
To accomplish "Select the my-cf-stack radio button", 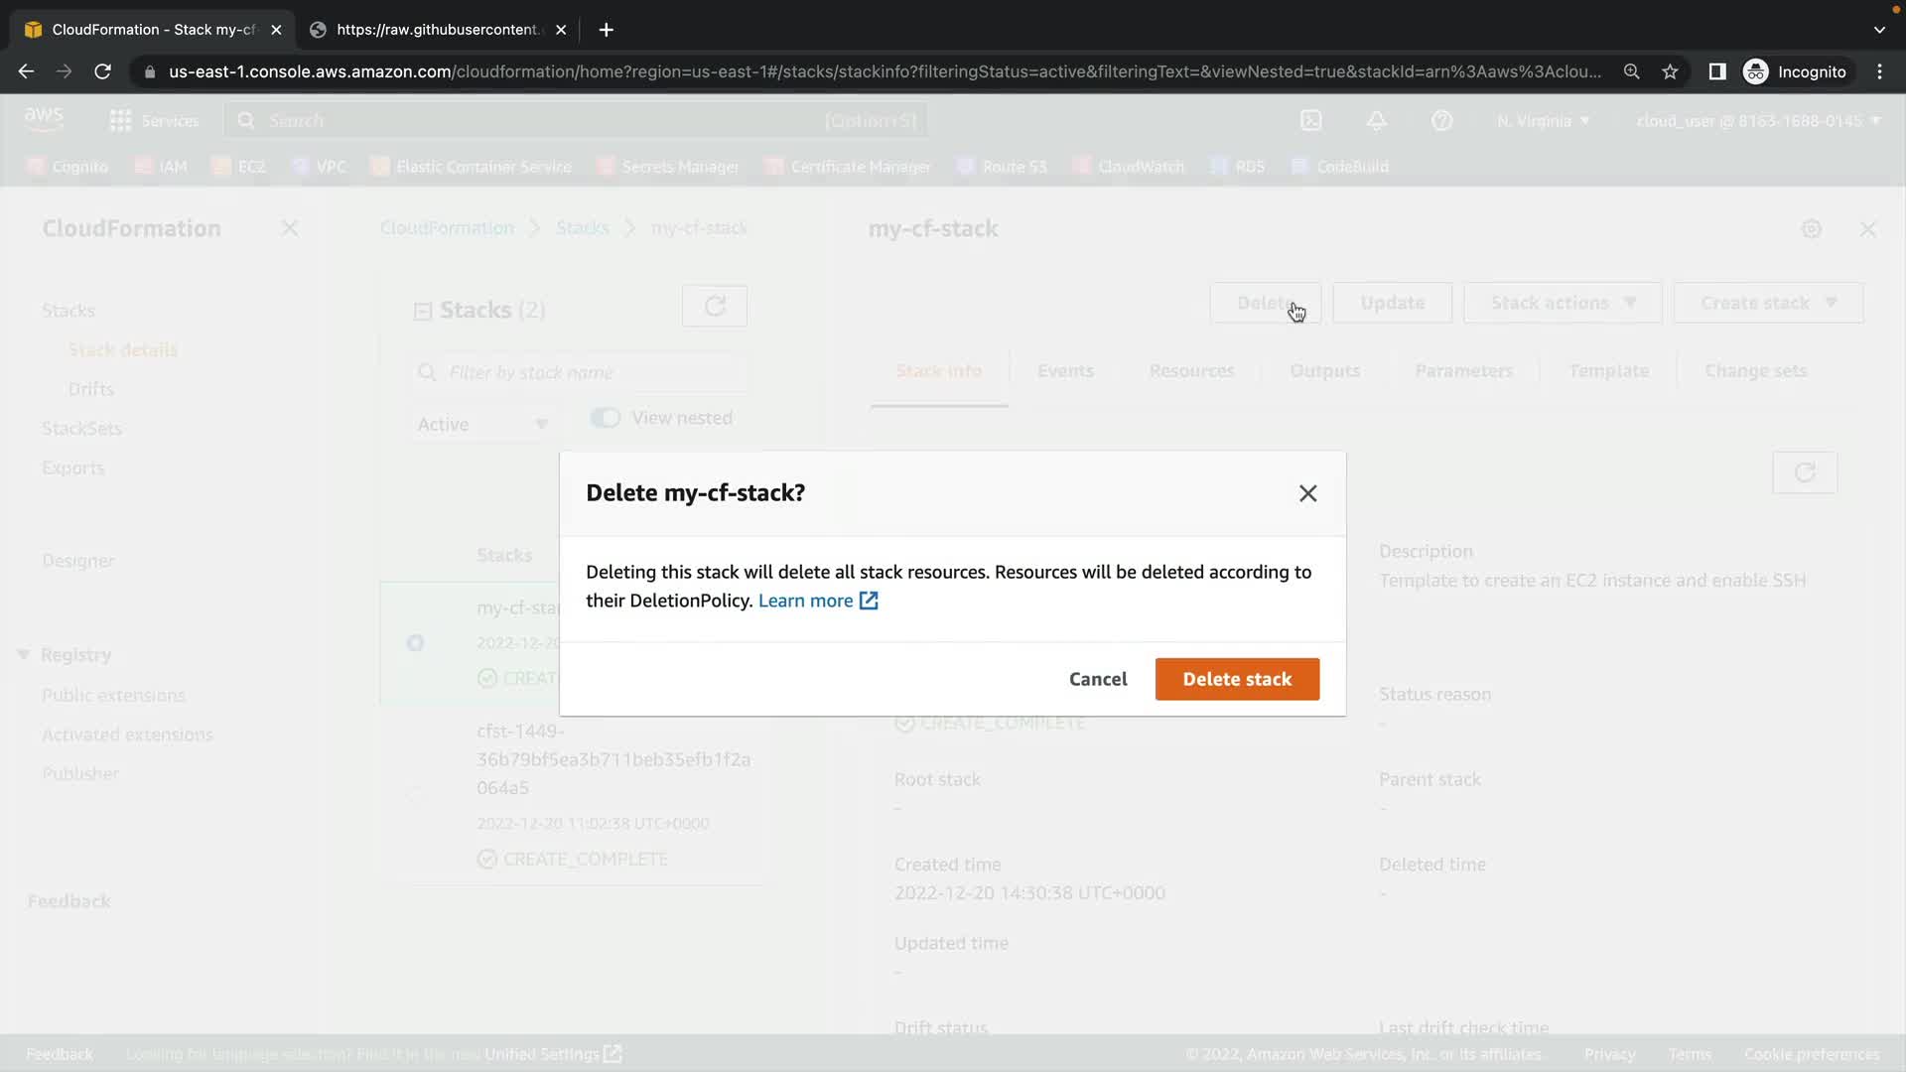I will pyautogui.click(x=416, y=643).
